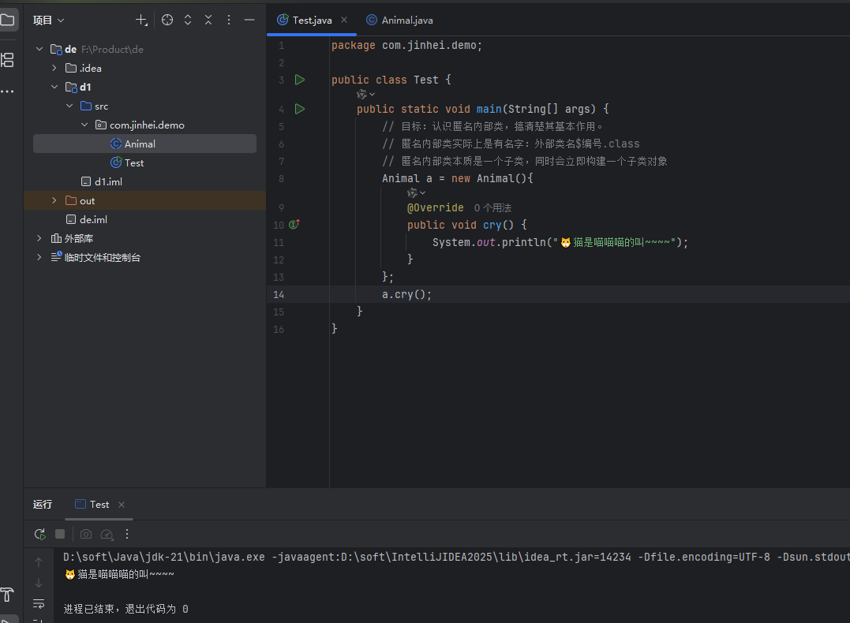This screenshot has width=850, height=623.
Task: Click the plus icon in Project panel header
Action: click(x=141, y=20)
